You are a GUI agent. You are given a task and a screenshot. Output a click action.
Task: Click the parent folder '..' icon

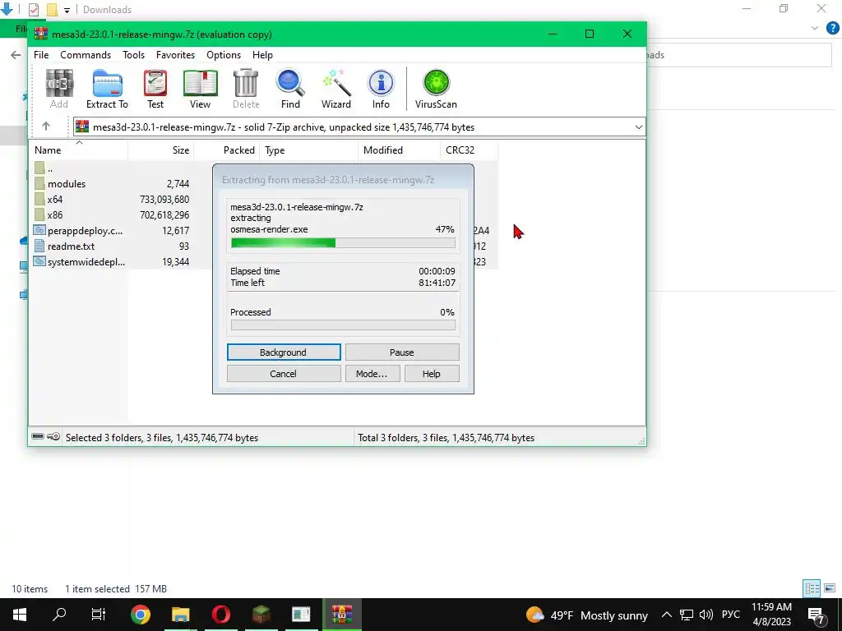point(39,168)
